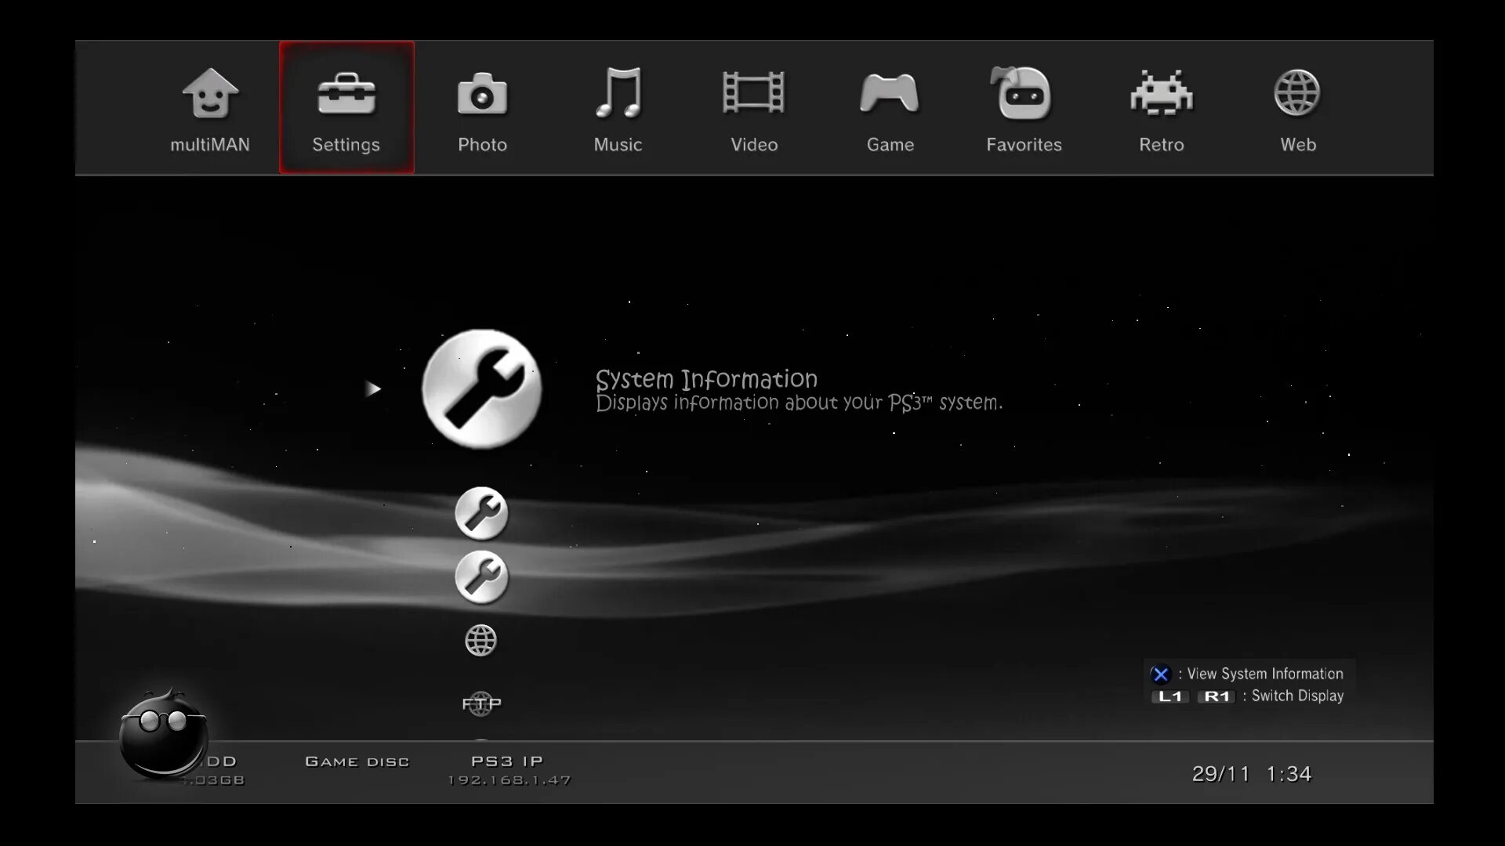Click the 'Displays information about your PS3' description

point(799,403)
